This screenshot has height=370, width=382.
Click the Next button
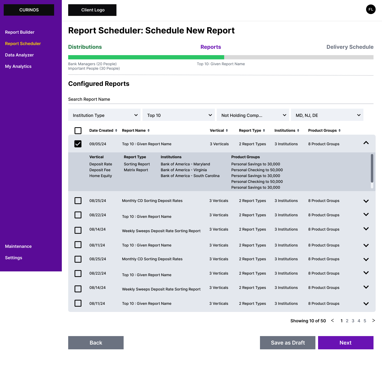tap(346, 343)
